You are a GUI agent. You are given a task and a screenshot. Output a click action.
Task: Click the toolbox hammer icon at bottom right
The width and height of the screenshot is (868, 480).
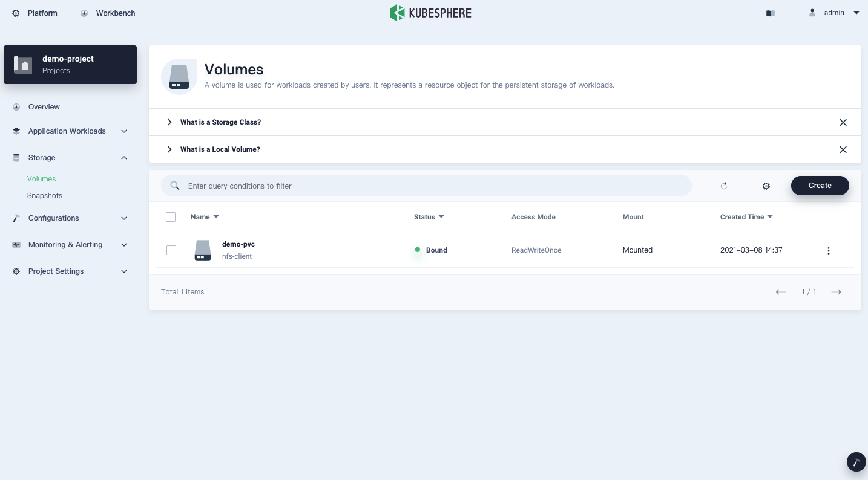[856, 462]
